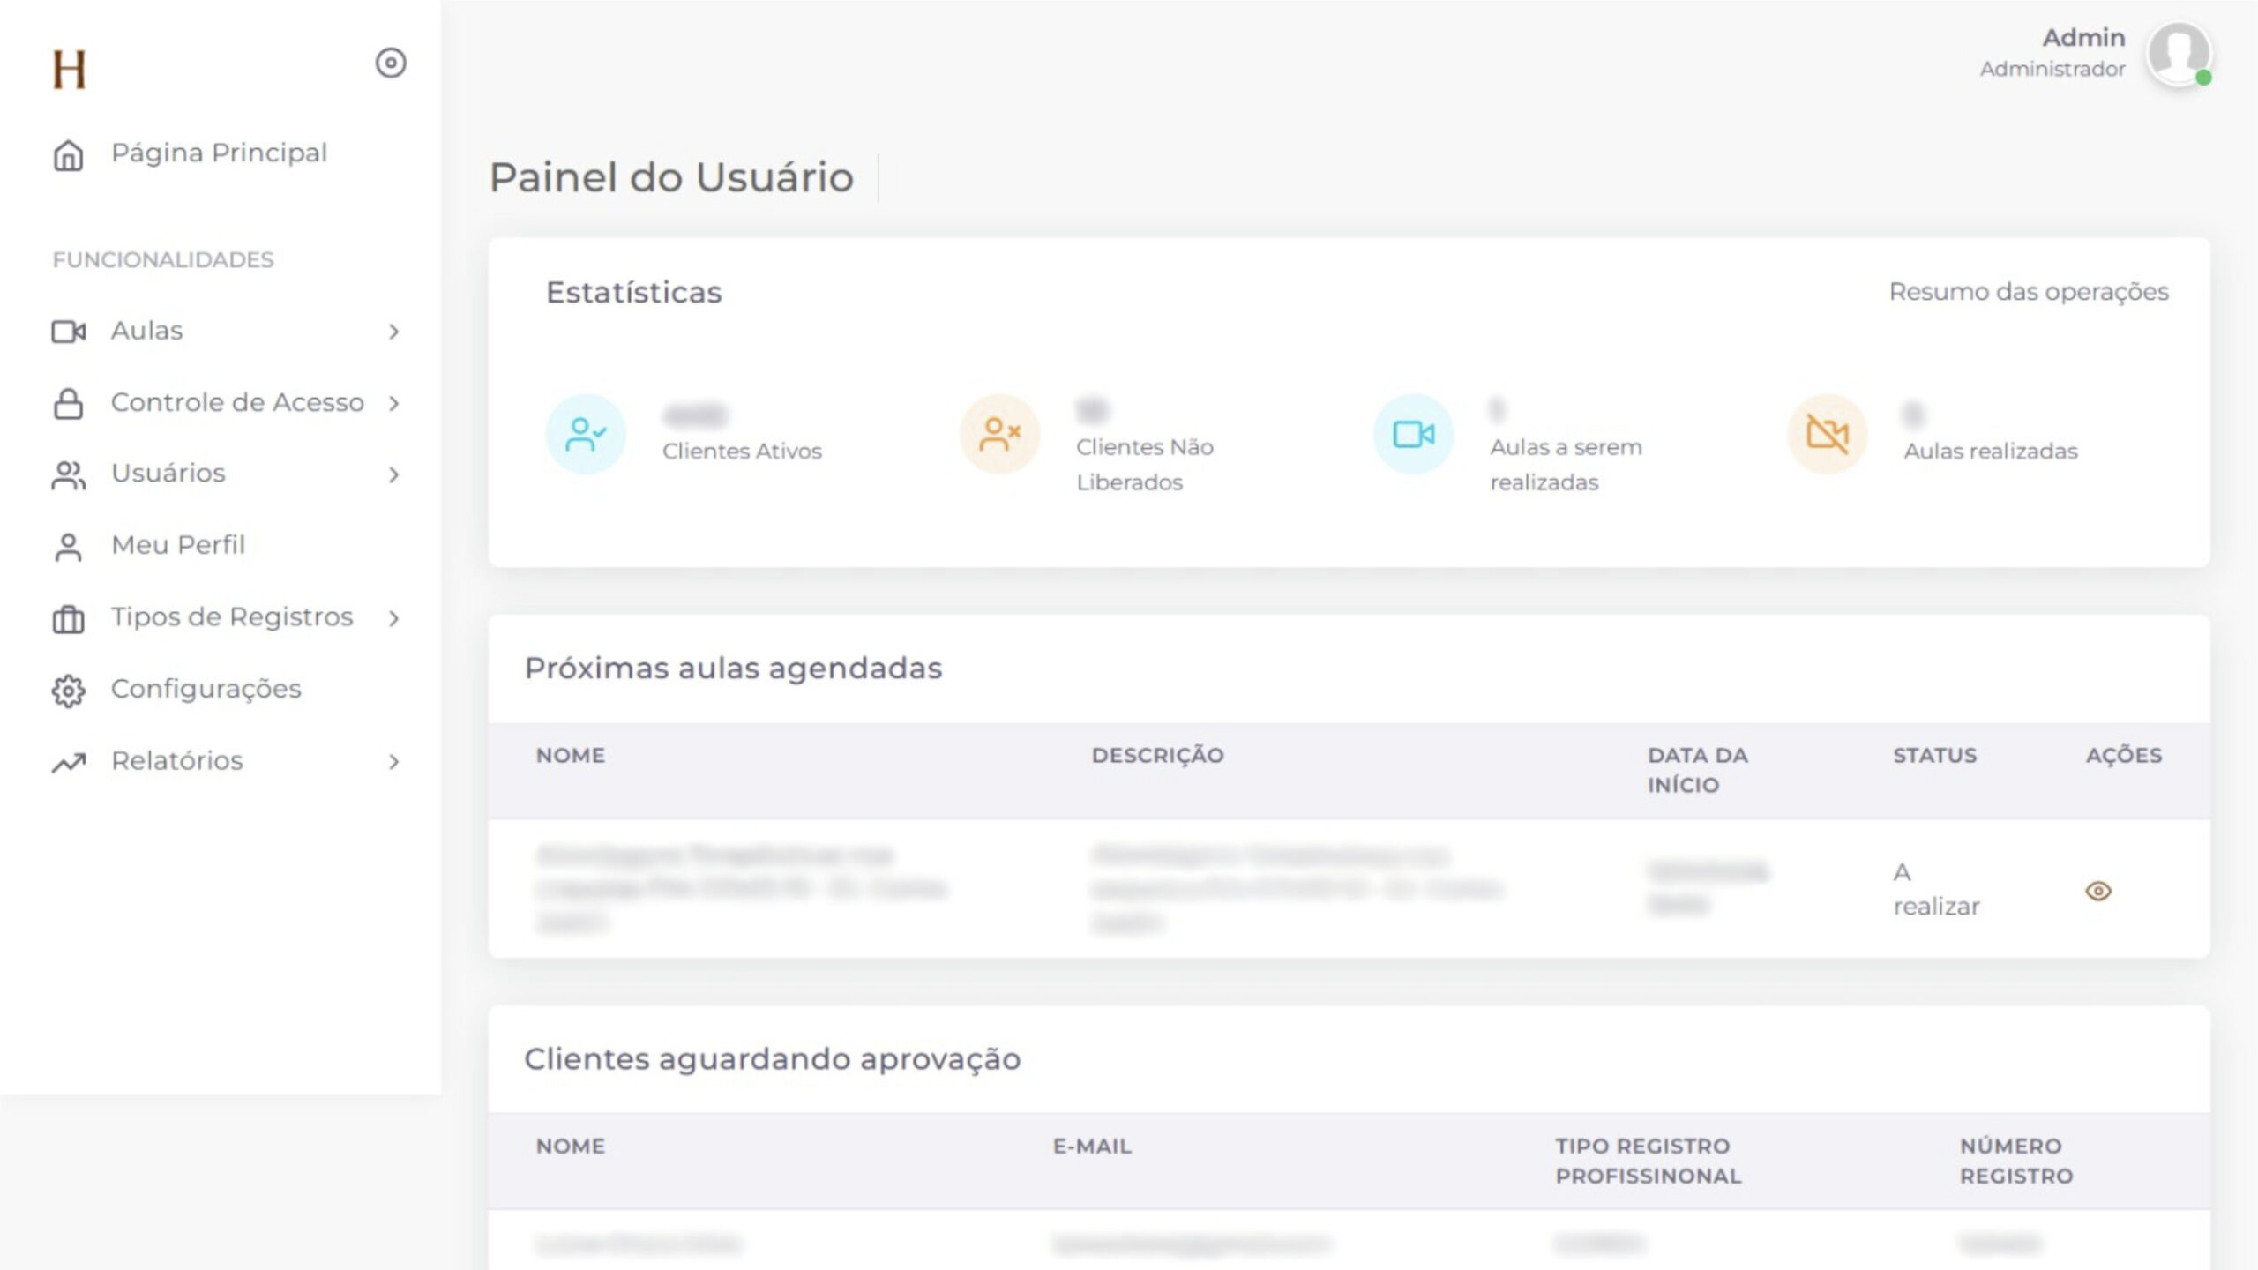This screenshot has height=1270, width=2258.
Task: Click the video camera Aulas icon
Action: (68, 332)
